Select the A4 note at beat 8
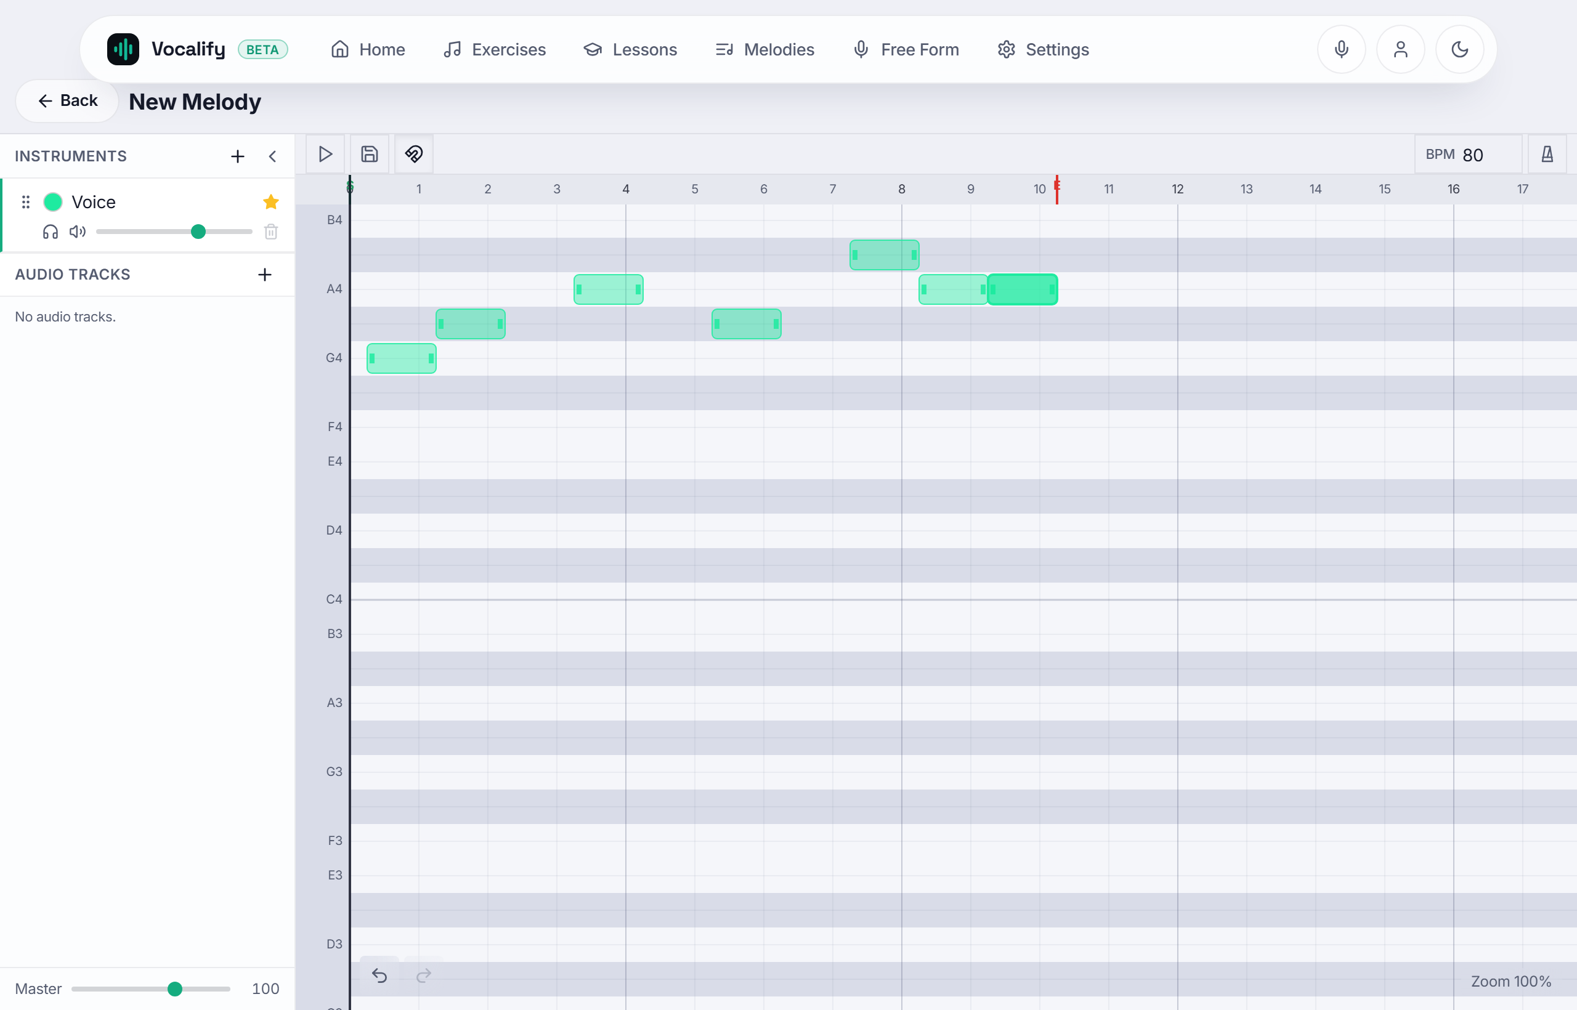The height and width of the screenshot is (1010, 1577). pos(953,289)
